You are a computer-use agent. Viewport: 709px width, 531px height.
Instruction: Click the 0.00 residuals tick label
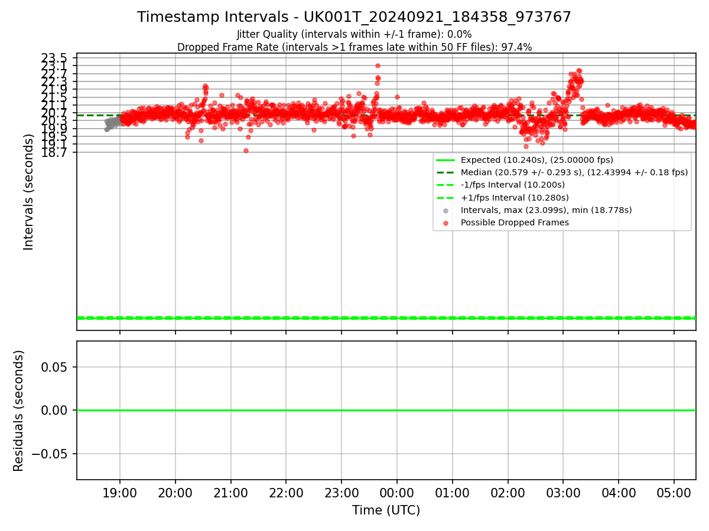click(54, 410)
